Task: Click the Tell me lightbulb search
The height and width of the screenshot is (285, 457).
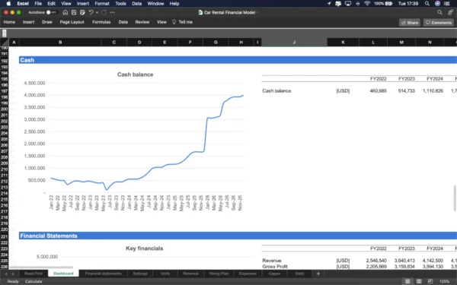Action: coord(182,22)
